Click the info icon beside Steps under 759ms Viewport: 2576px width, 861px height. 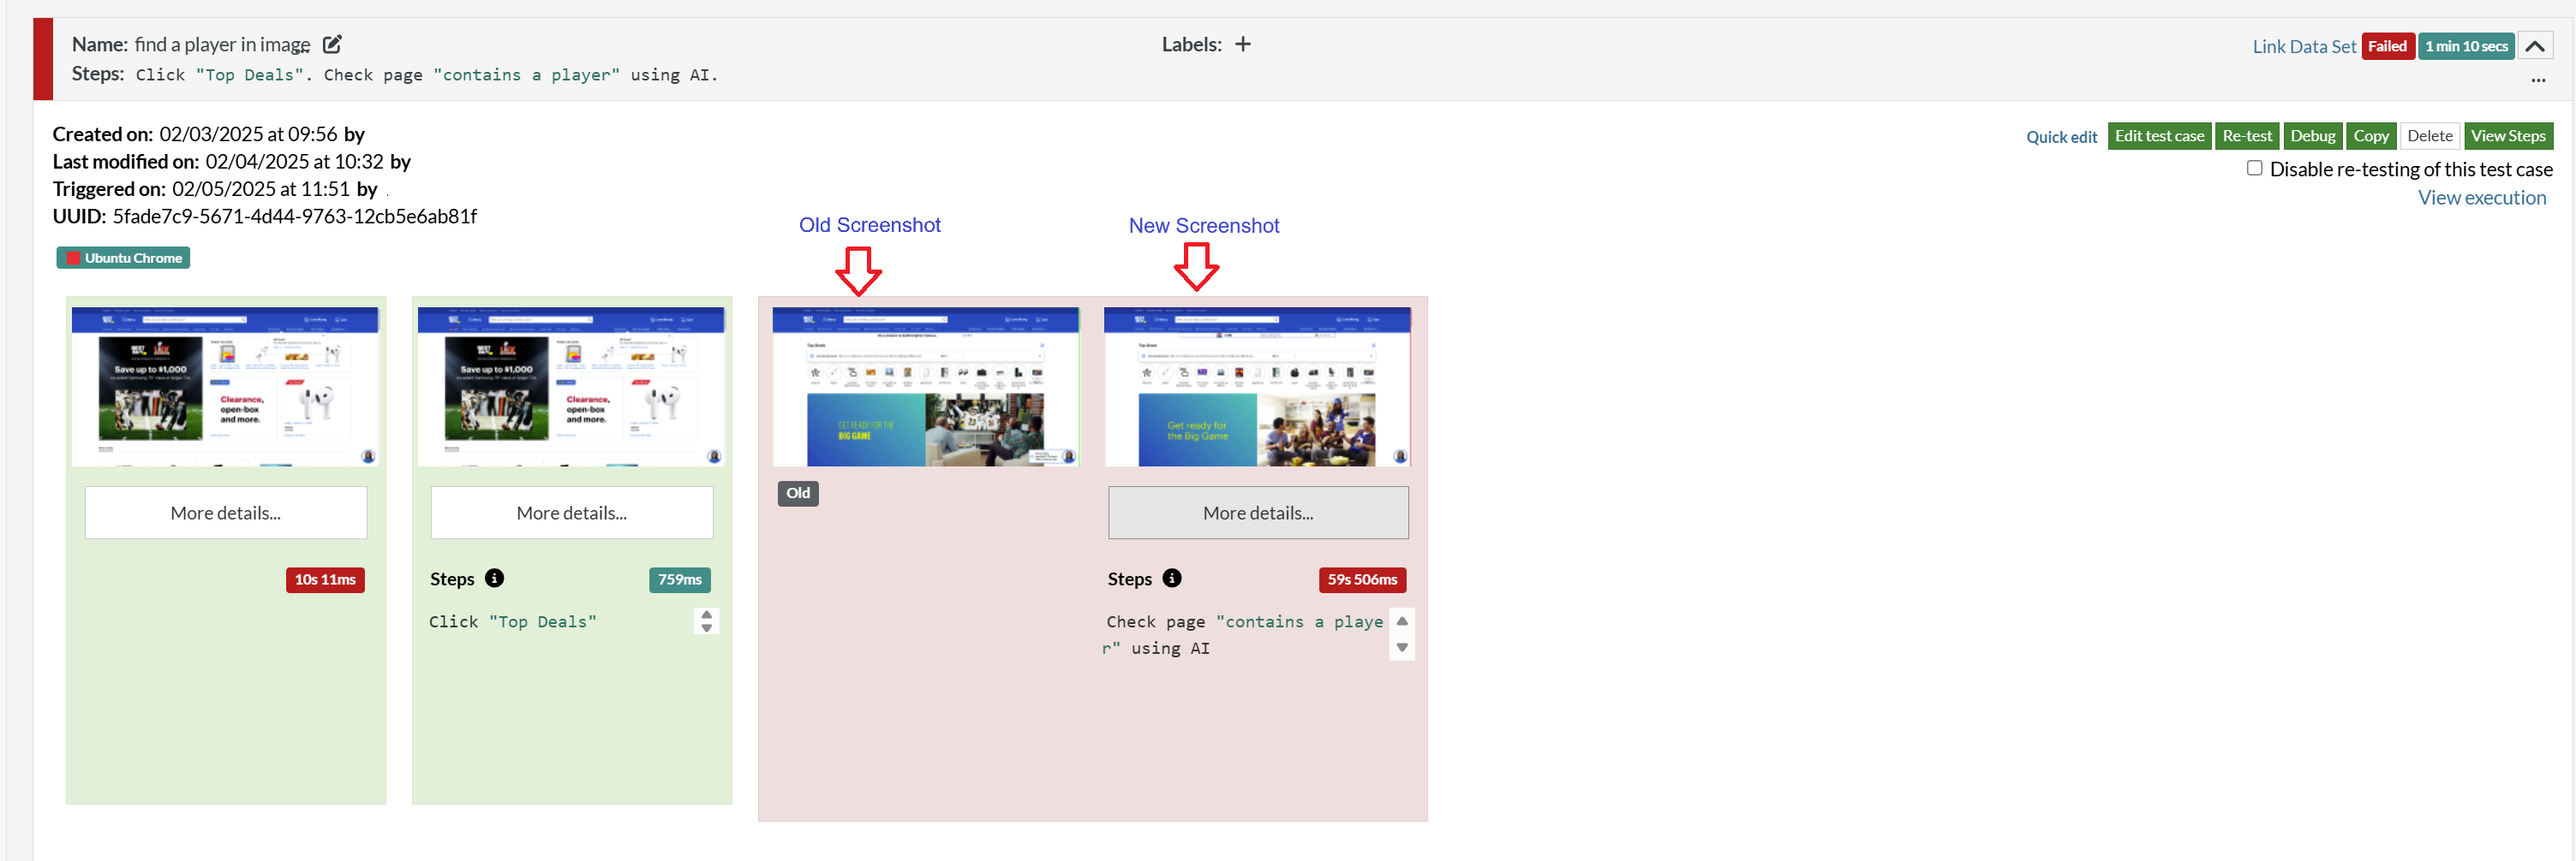(x=494, y=579)
